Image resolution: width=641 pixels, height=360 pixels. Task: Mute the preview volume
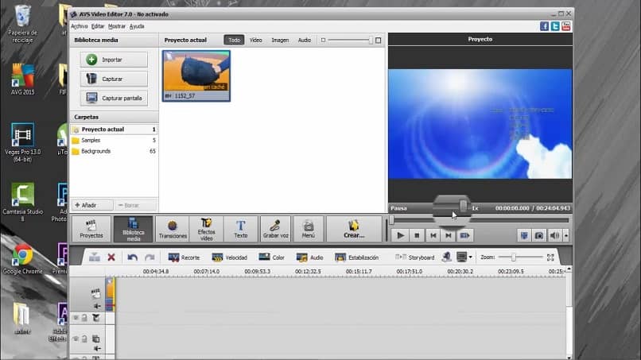pos(554,235)
